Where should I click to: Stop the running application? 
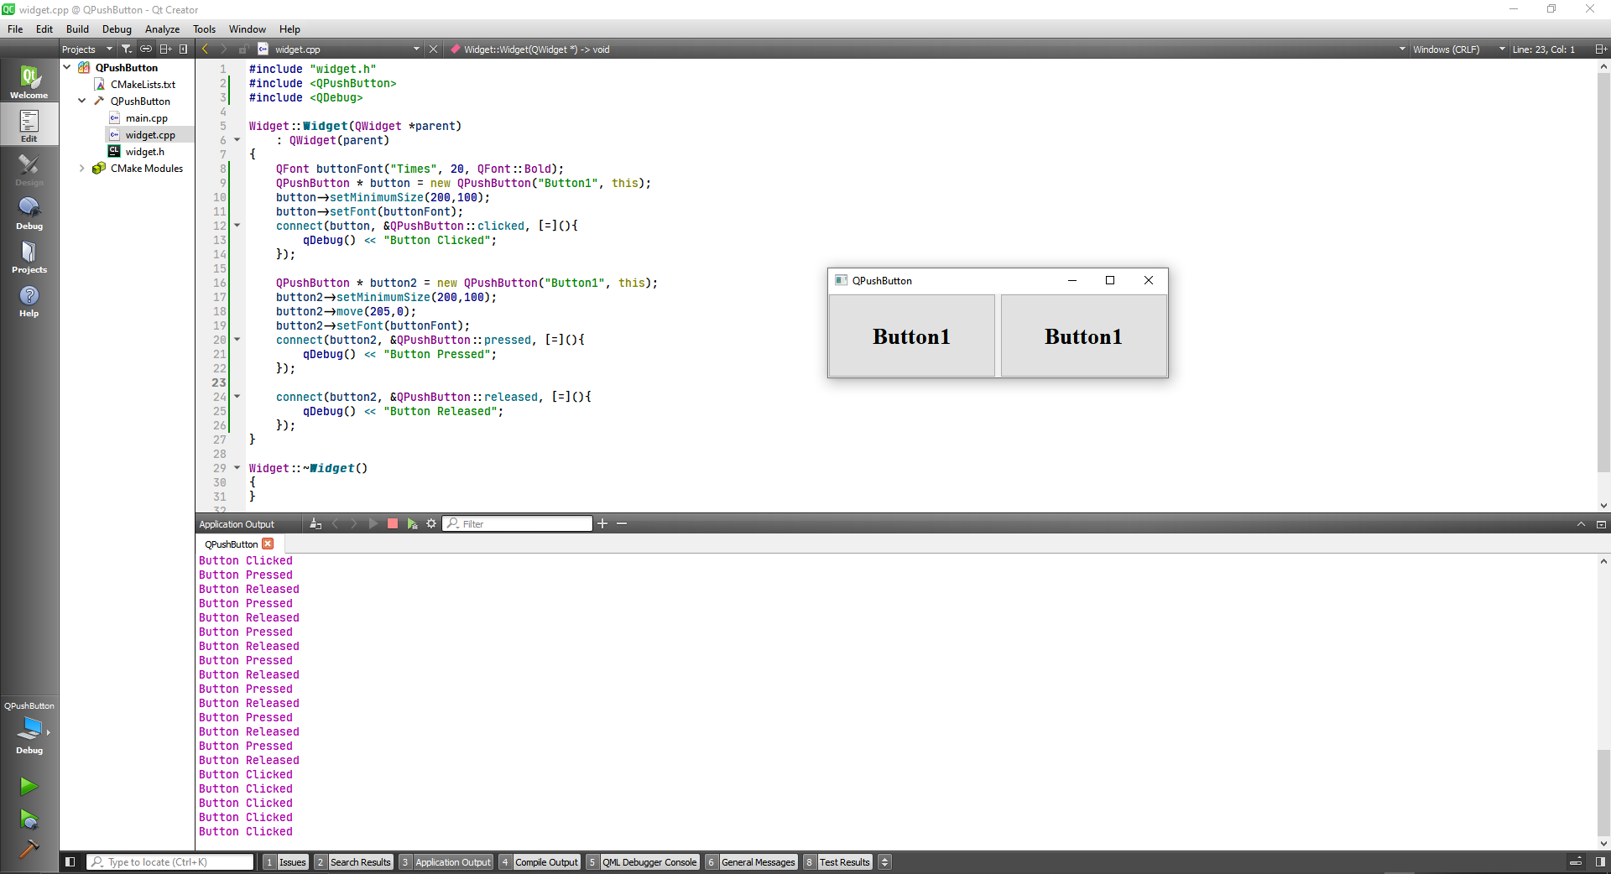[x=393, y=523]
